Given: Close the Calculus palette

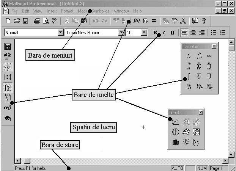Looking at the screenshot, I should [x=214, y=47].
